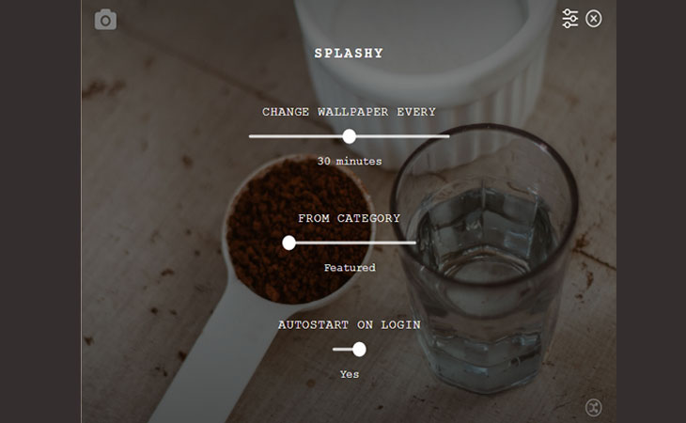Close the Splashy settings with the circled X
The height and width of the screenshot is (423, 686).
tap(593, 19)
